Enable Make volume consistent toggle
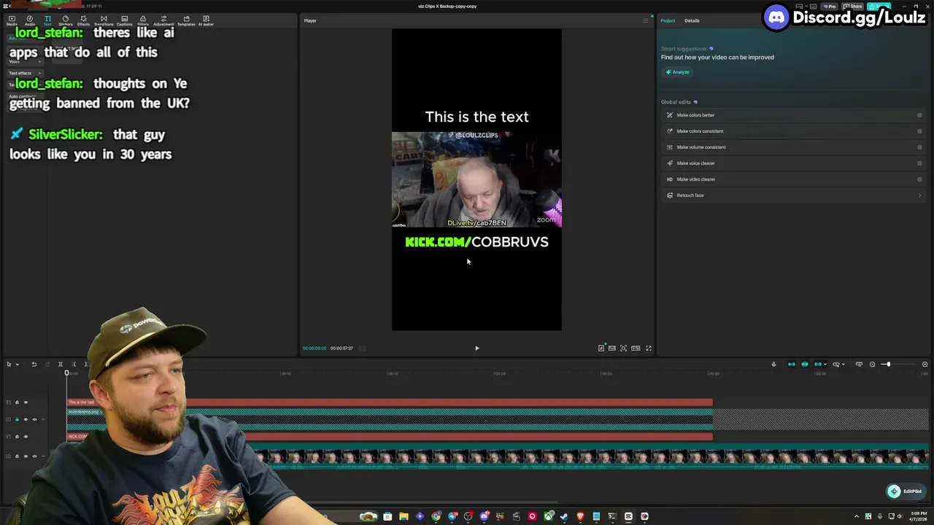 [x=919, y=147]
